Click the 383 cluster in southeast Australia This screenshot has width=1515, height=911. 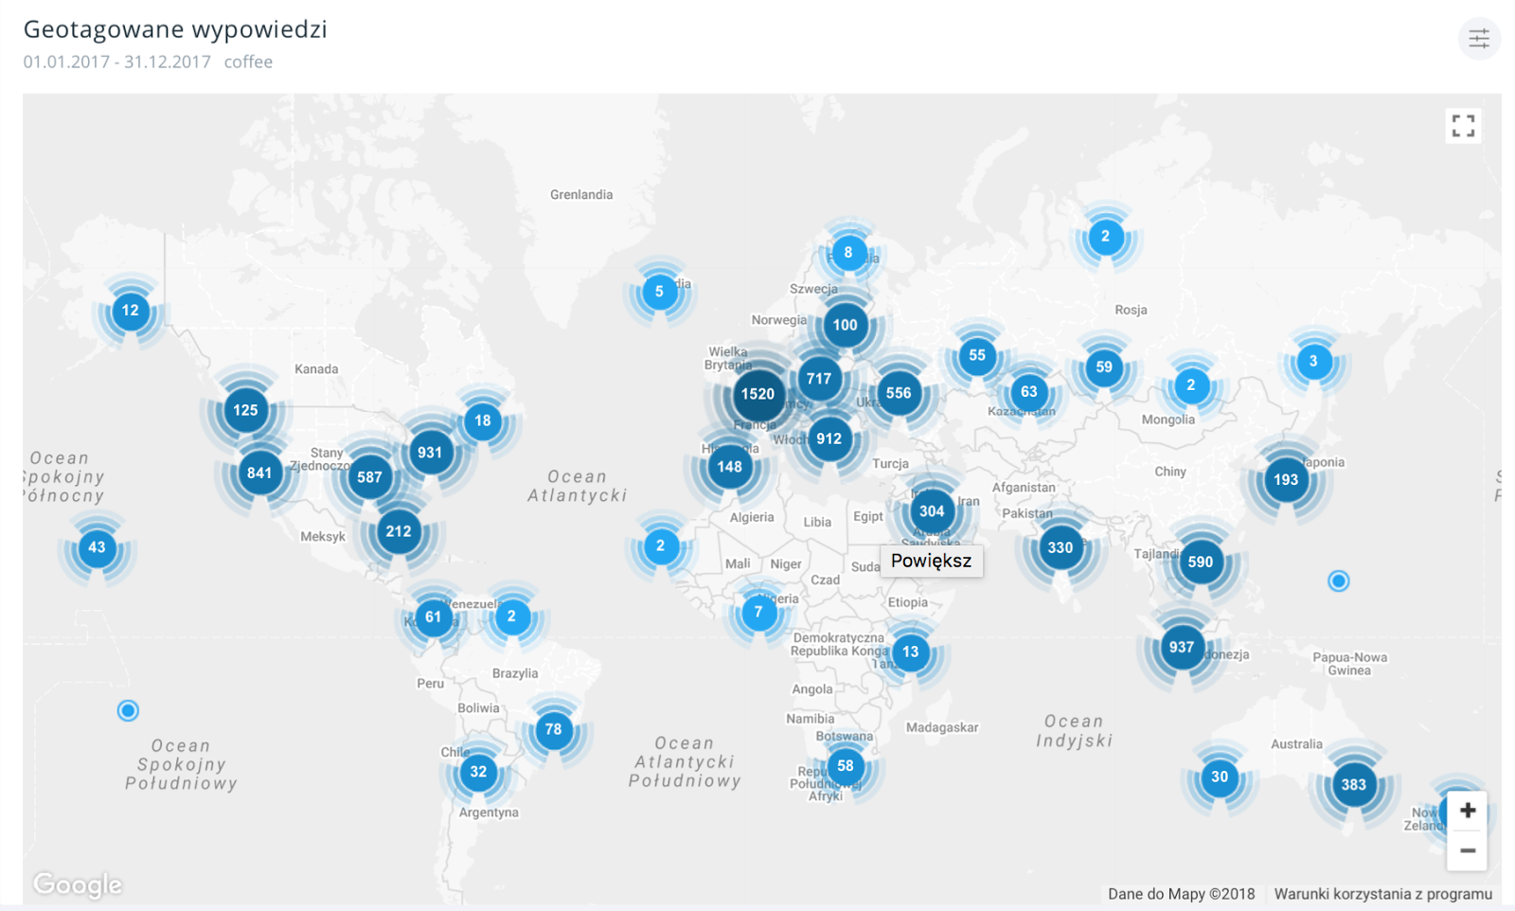pos(1353,784)
